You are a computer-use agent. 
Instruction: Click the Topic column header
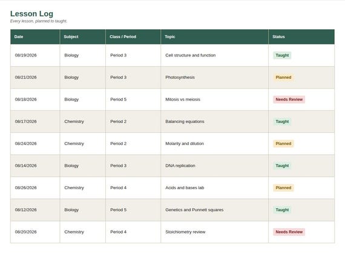pos(214,37)
